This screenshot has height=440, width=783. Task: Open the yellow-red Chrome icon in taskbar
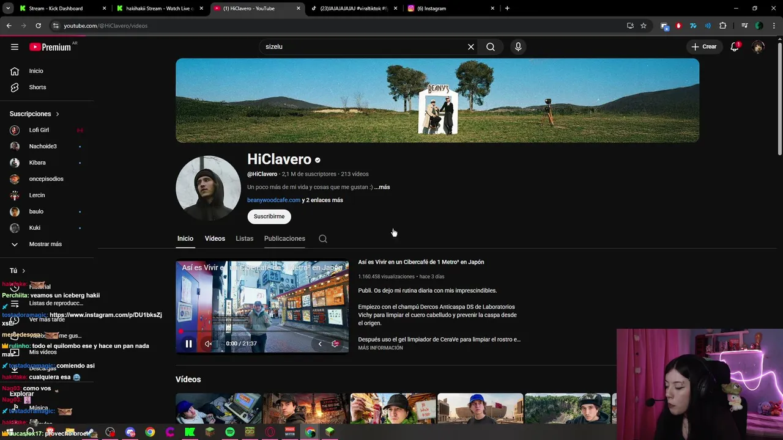point(150,432)
